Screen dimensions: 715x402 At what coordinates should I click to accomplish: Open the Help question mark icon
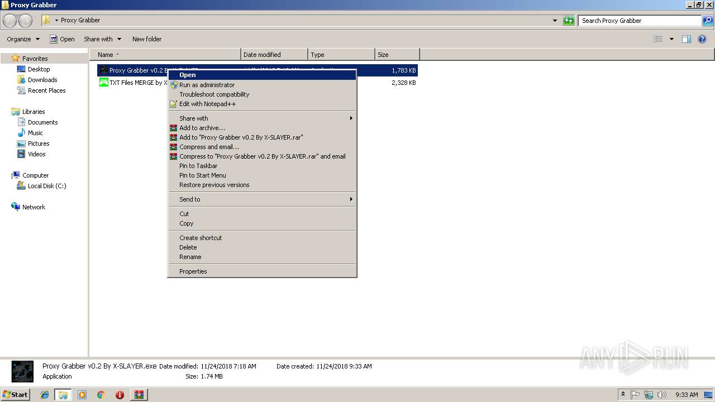703,39
